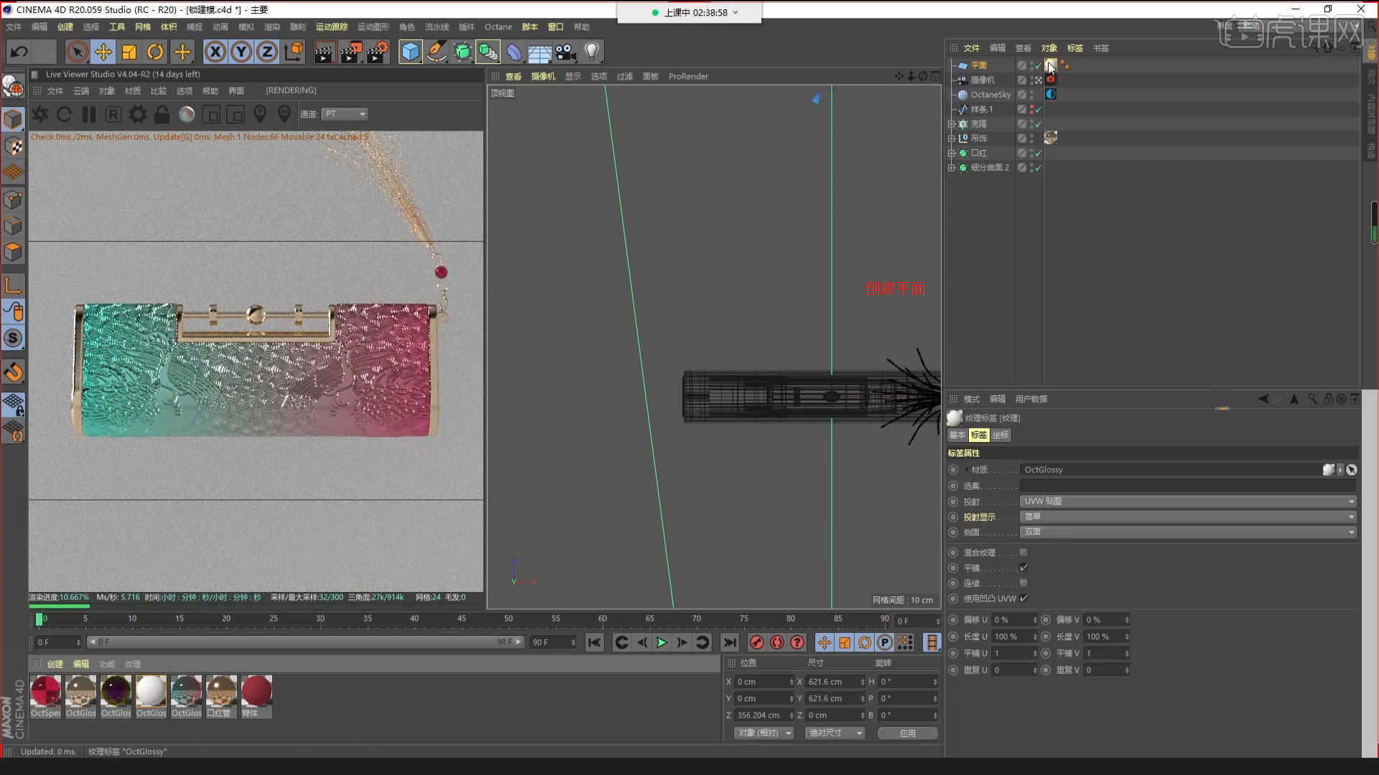Toggle the 混合纹理 checkbox

pos(1023,553)
